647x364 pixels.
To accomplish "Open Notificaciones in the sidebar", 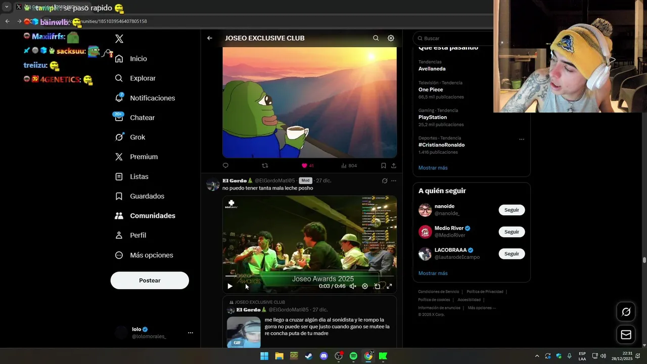I will [145, 98].
